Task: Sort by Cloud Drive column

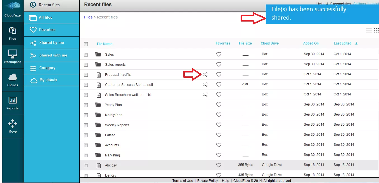Action: coord(270,43)
